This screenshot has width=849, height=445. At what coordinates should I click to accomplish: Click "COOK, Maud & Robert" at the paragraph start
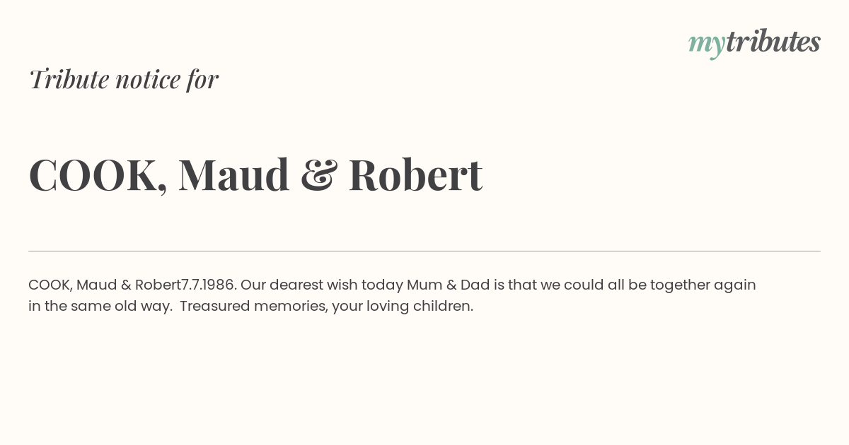[105, 285]
